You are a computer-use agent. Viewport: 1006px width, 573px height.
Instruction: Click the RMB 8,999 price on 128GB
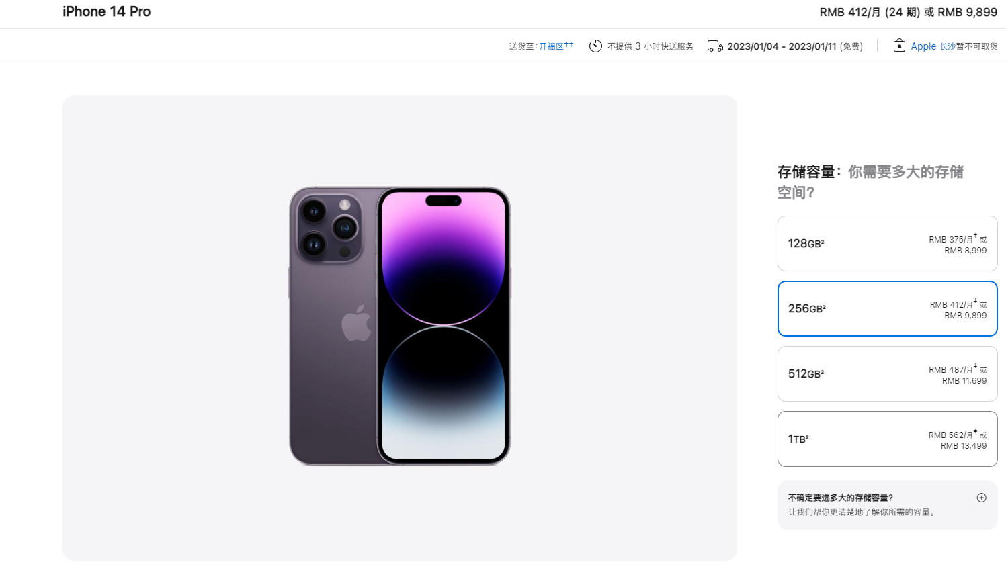coord(965,251)
